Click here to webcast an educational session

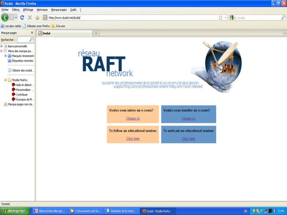pos(189,138)
